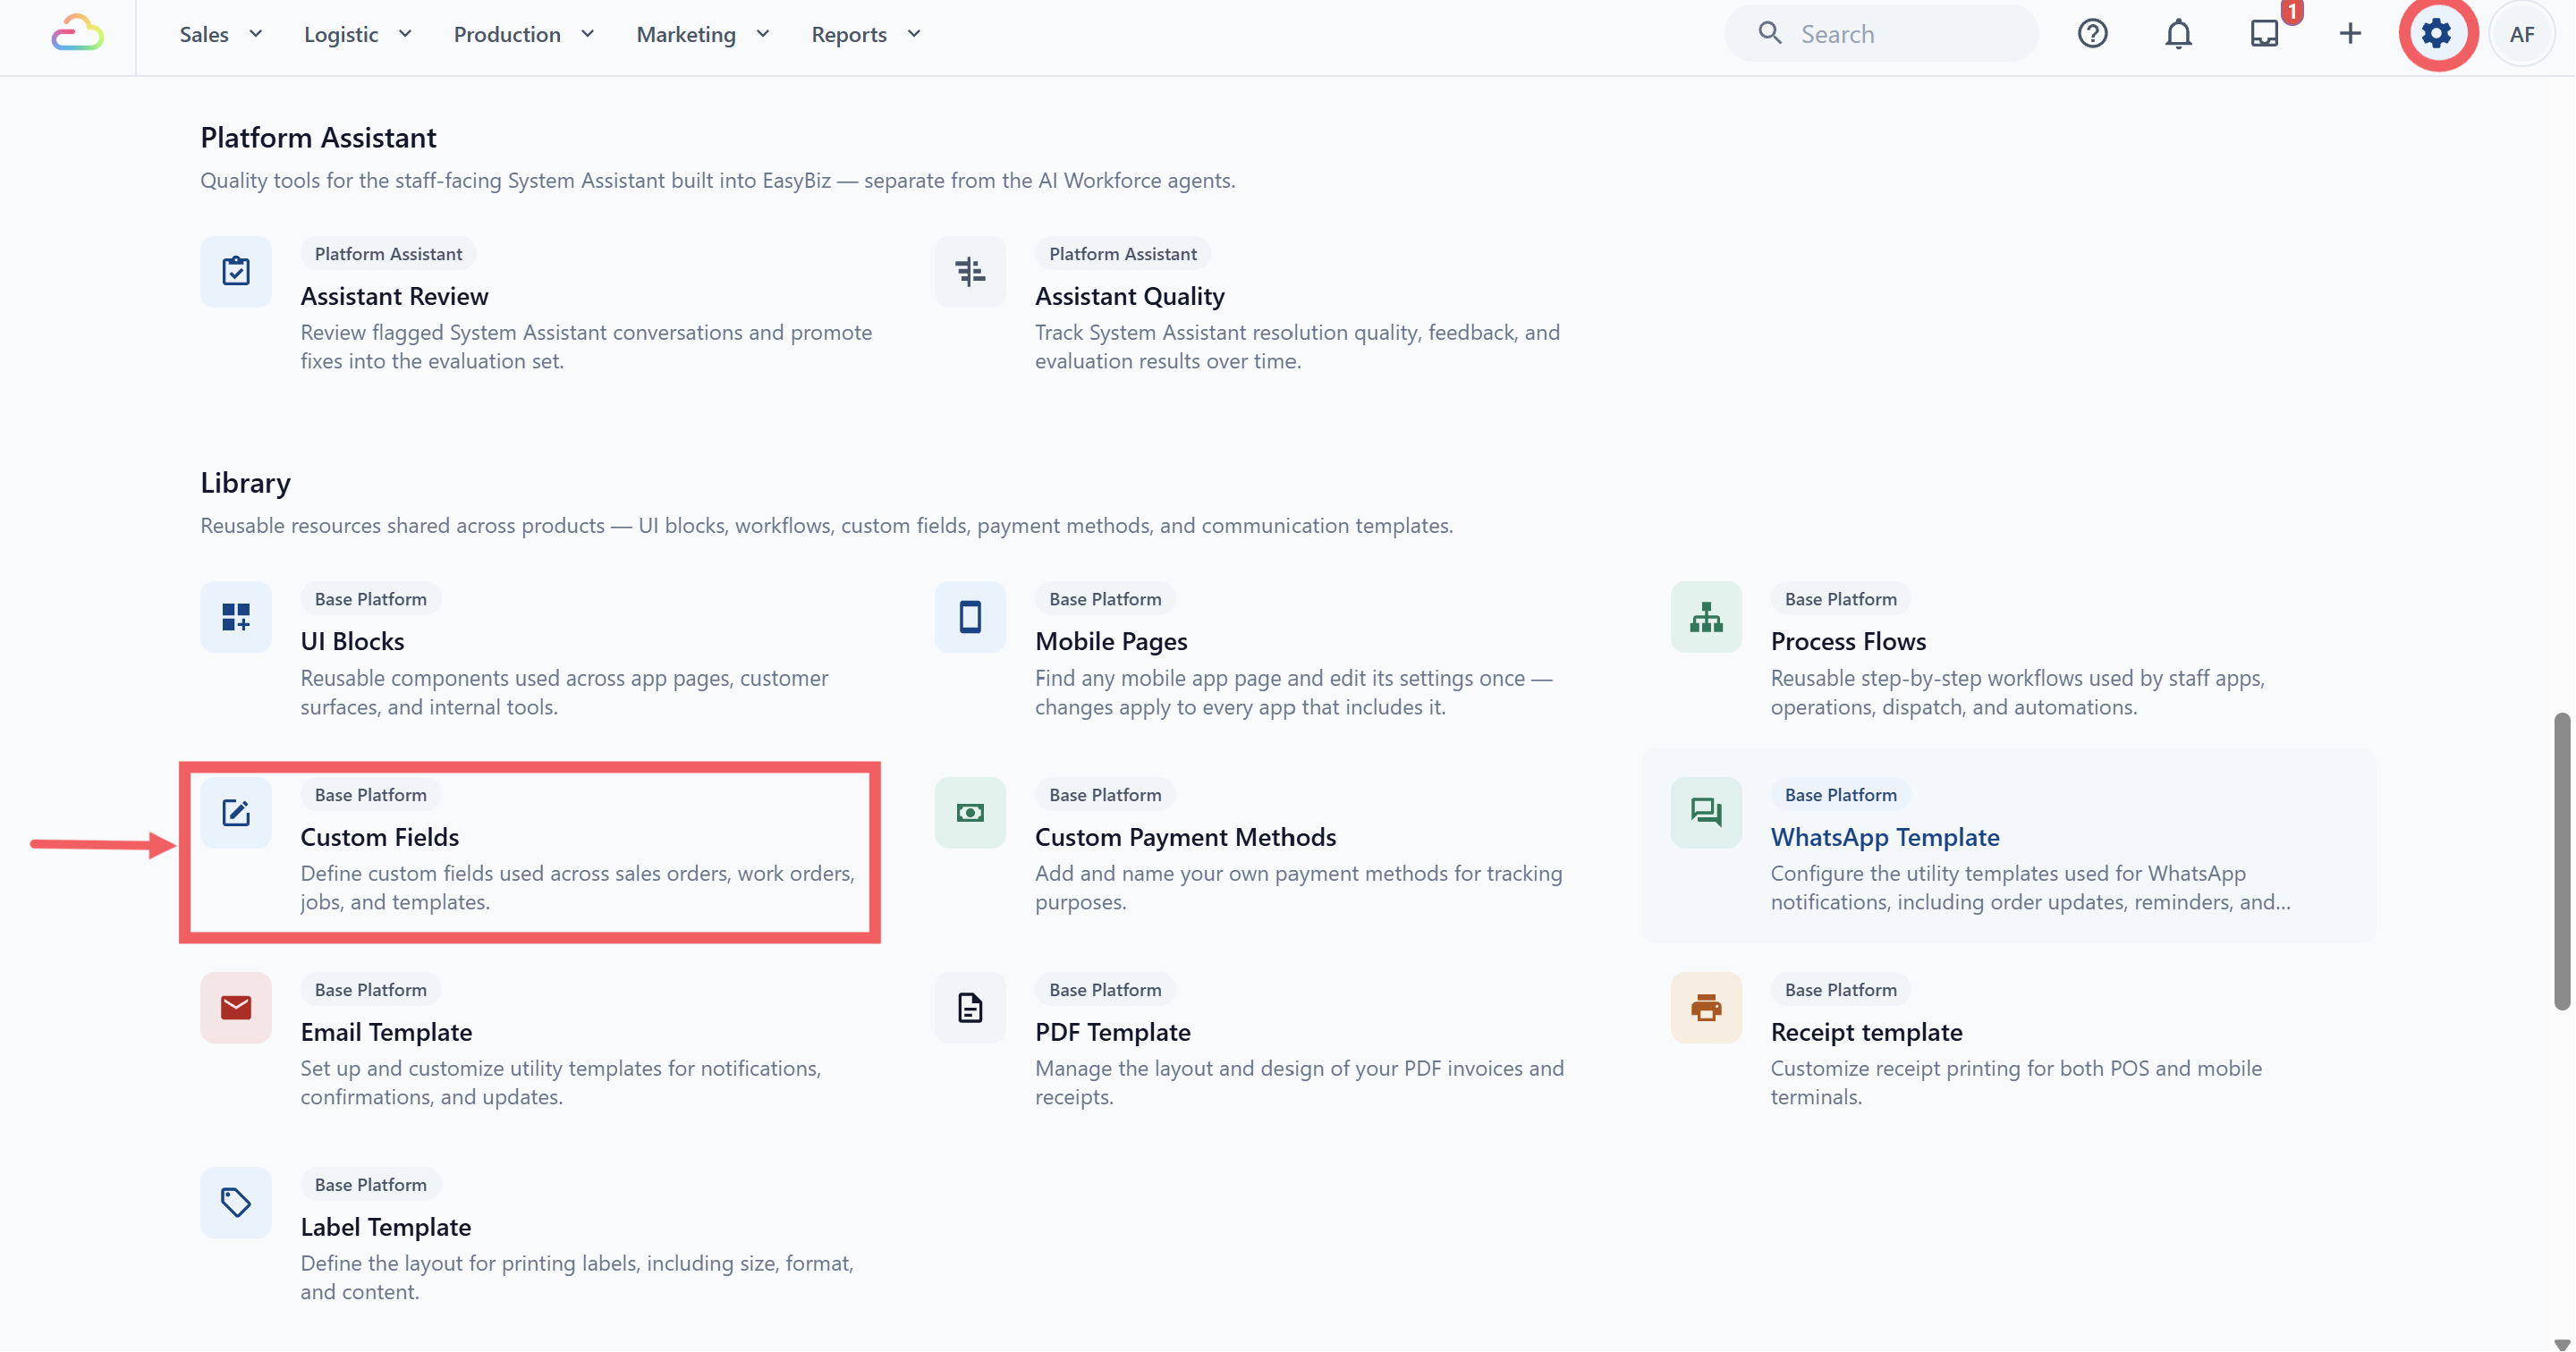2576x1352 pixels.
Task: Open the AF user avatar
Action: pyautogui.click(x=2521, y=34)
